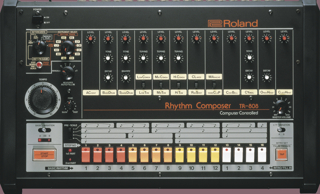Click the Hi Tom level knob
Screen dimensions: 320x194
tap(179, 38)
